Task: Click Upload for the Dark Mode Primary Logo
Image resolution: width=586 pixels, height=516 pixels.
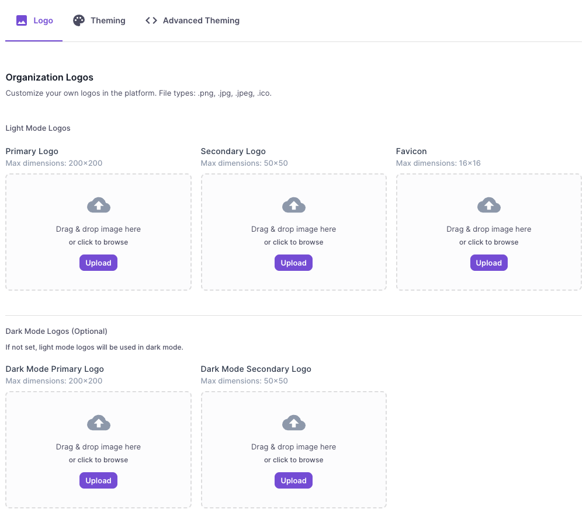Action: point(98,480)
